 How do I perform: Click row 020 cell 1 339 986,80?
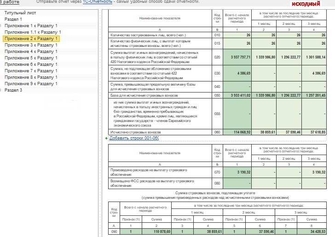coord(264,57)
